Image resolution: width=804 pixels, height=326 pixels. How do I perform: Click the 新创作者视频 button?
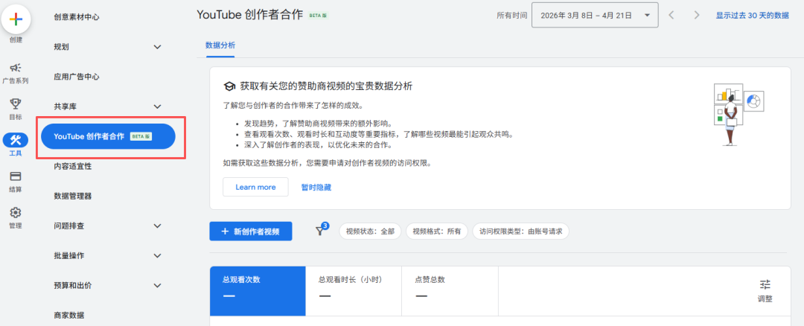[251, 231]
